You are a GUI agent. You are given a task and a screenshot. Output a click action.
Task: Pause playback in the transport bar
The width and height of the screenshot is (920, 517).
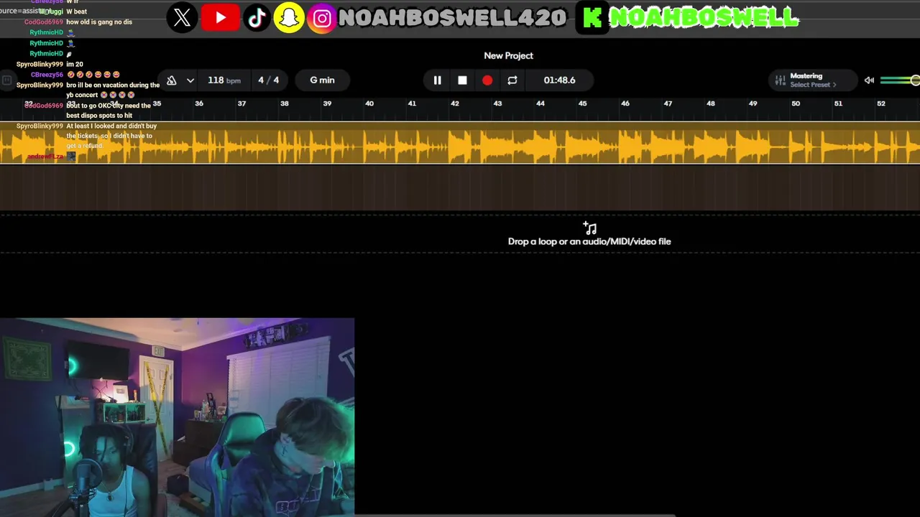click(437, 80)
